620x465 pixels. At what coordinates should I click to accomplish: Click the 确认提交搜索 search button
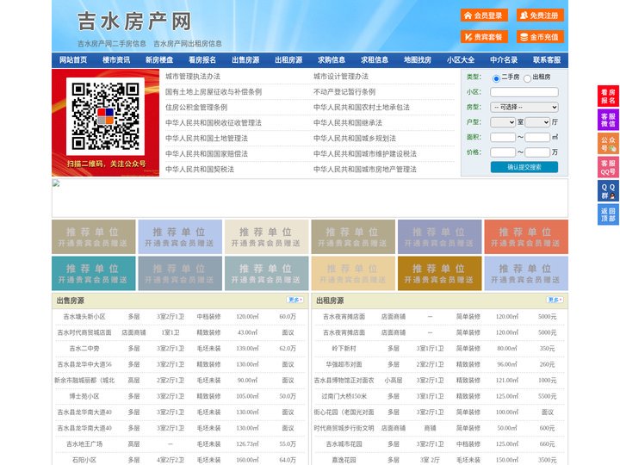click(524, 167)
